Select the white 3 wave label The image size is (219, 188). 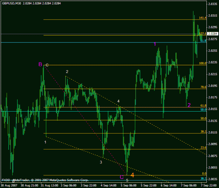(101, 162)
